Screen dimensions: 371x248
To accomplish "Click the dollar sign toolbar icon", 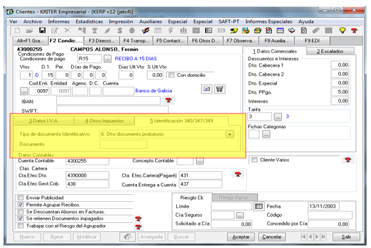I will coord(120,31).
